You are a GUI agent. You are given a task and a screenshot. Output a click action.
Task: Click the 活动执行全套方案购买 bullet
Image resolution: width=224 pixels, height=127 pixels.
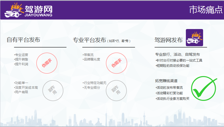tap(172, 98)
